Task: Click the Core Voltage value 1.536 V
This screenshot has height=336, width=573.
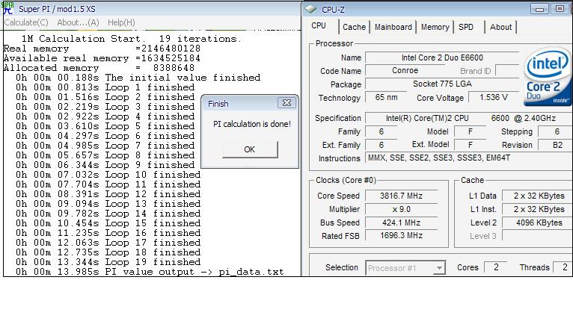Action: tap(494, 97)
